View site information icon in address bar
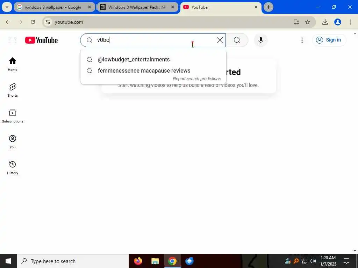This screenshot has width=358, height=268. click(x=48, y=22)
